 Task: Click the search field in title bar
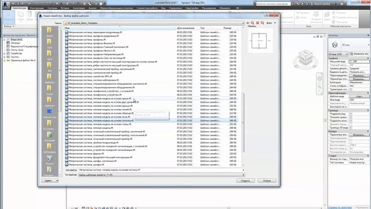(x=273, y=4)
